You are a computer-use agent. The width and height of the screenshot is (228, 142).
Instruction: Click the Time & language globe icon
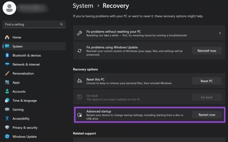click(x=7, y=100)
